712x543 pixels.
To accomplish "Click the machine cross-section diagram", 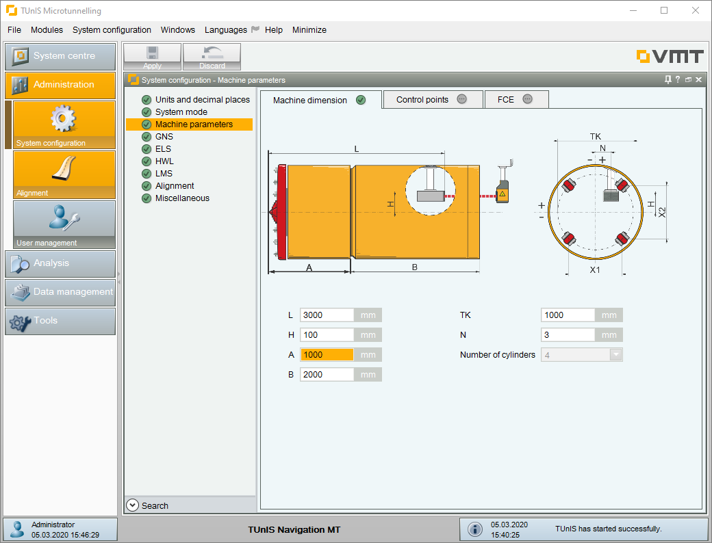I will point(603,205).
